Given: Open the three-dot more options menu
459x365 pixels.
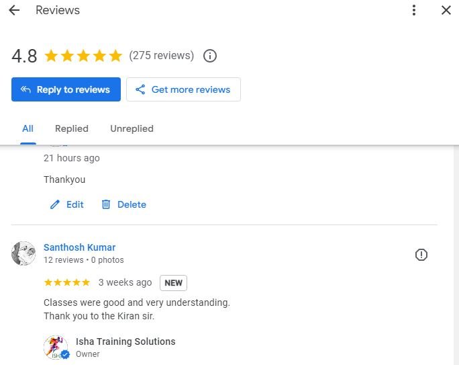Looking at the screenshot, I should 414,10.
